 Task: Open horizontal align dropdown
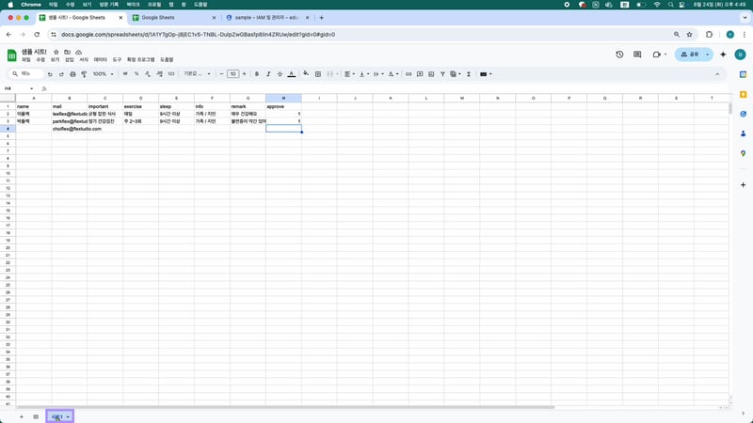tap(349, 74)
